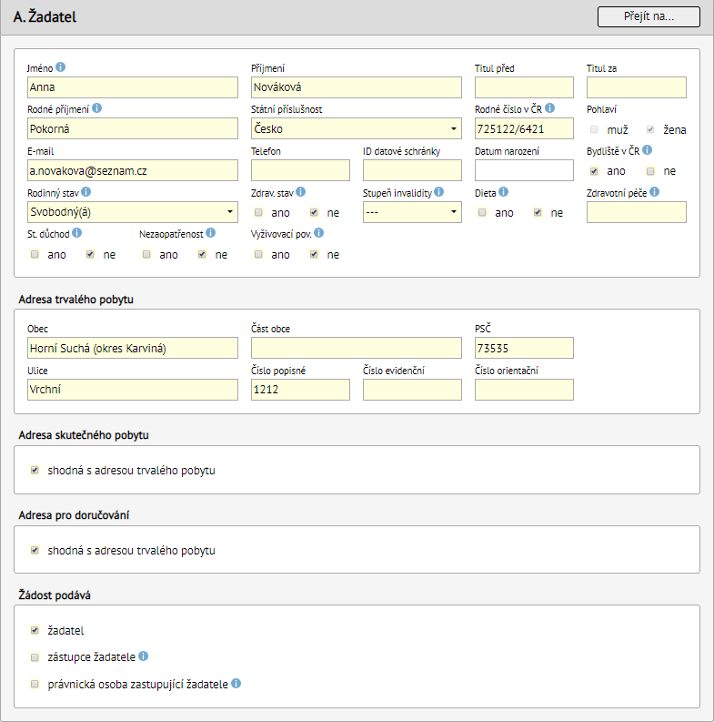Screen dimensions: 714x722
Task: Check the Zdrav. stav ano checkbox
Action: coord(258,213)
